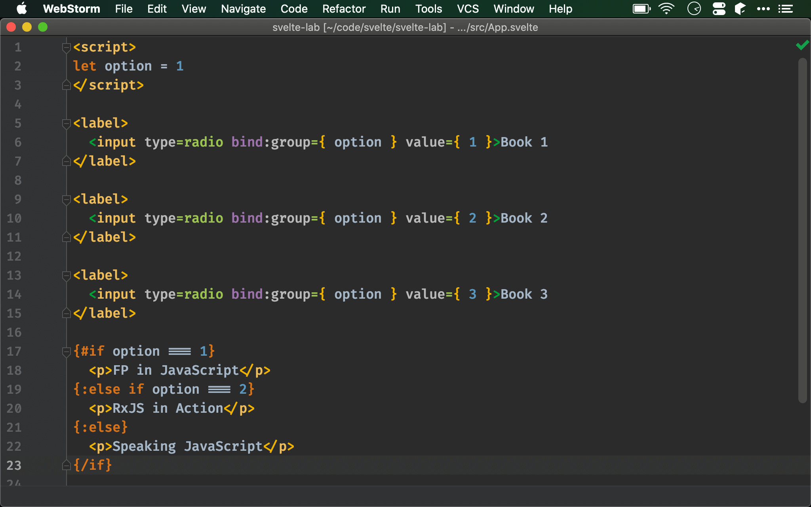Click fold end marker at closing script tag
This screenshot has height=507, width=811.
[66, 85]
